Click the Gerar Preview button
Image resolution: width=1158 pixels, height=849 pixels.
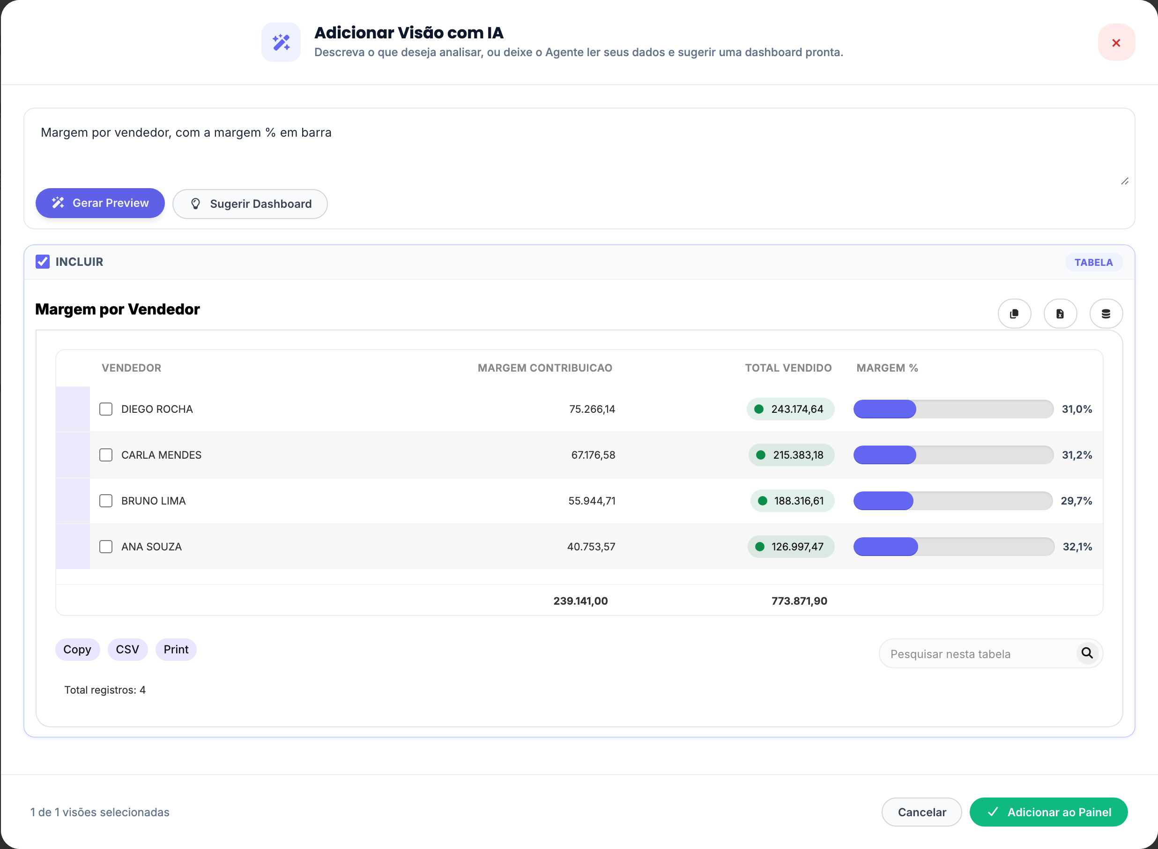[x=100, y=203]
